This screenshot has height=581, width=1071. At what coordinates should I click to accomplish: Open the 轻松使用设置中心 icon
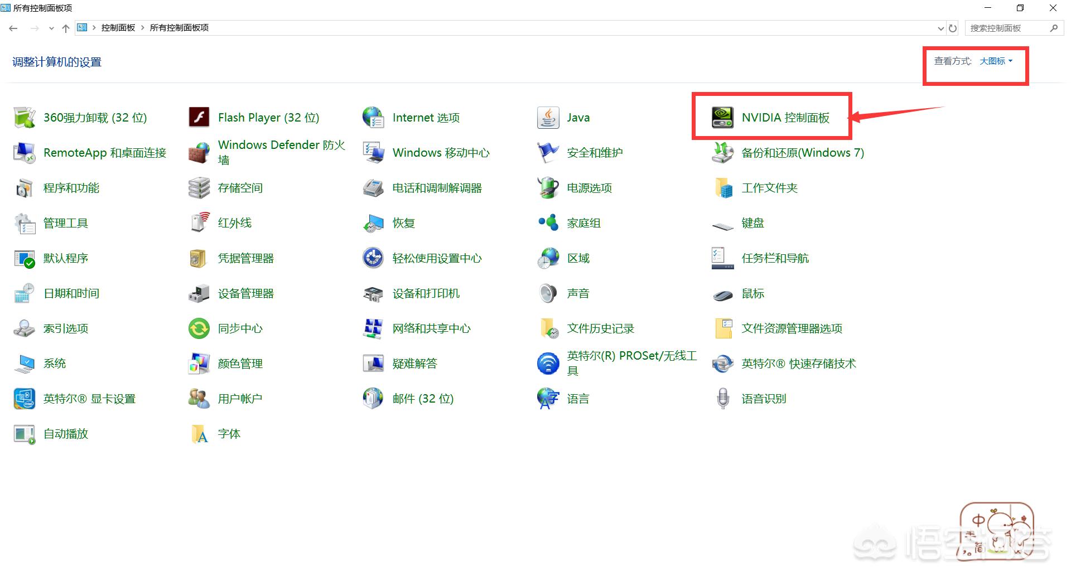[x=373, y=258]
